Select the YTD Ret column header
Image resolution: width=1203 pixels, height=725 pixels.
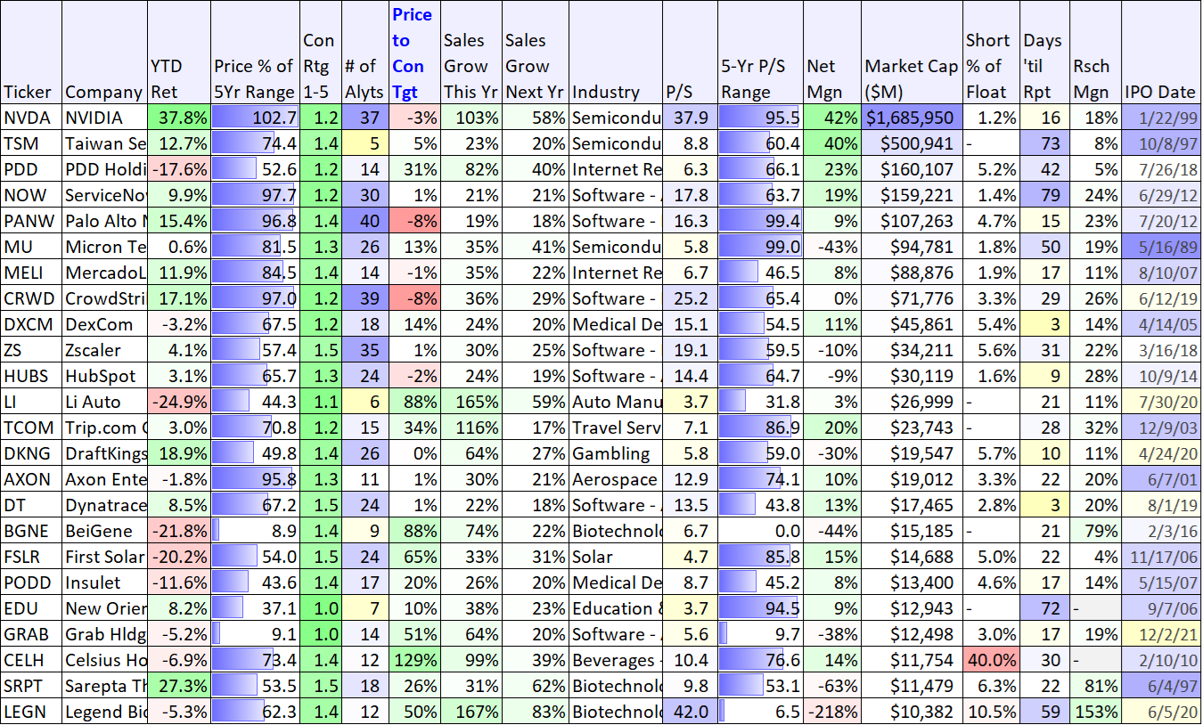179,53
